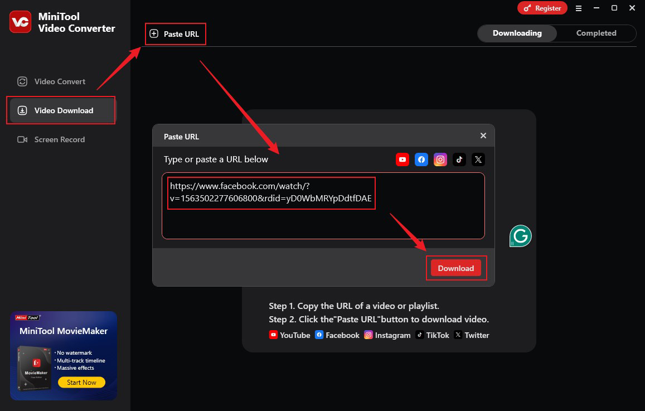Maximize the MiniTool window

pyautogui.click(x=614, y=8)
